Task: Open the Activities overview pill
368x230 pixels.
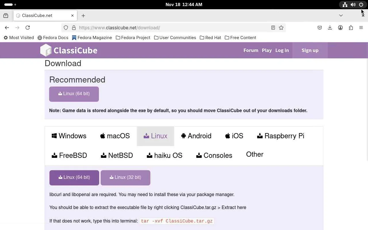Action: (x=10, y=5)
